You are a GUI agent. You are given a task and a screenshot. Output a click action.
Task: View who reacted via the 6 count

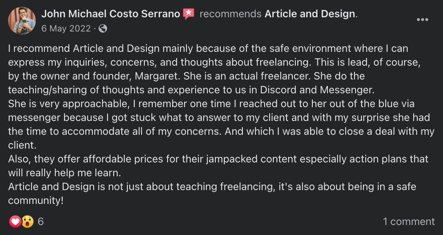[x=41, y=222]
